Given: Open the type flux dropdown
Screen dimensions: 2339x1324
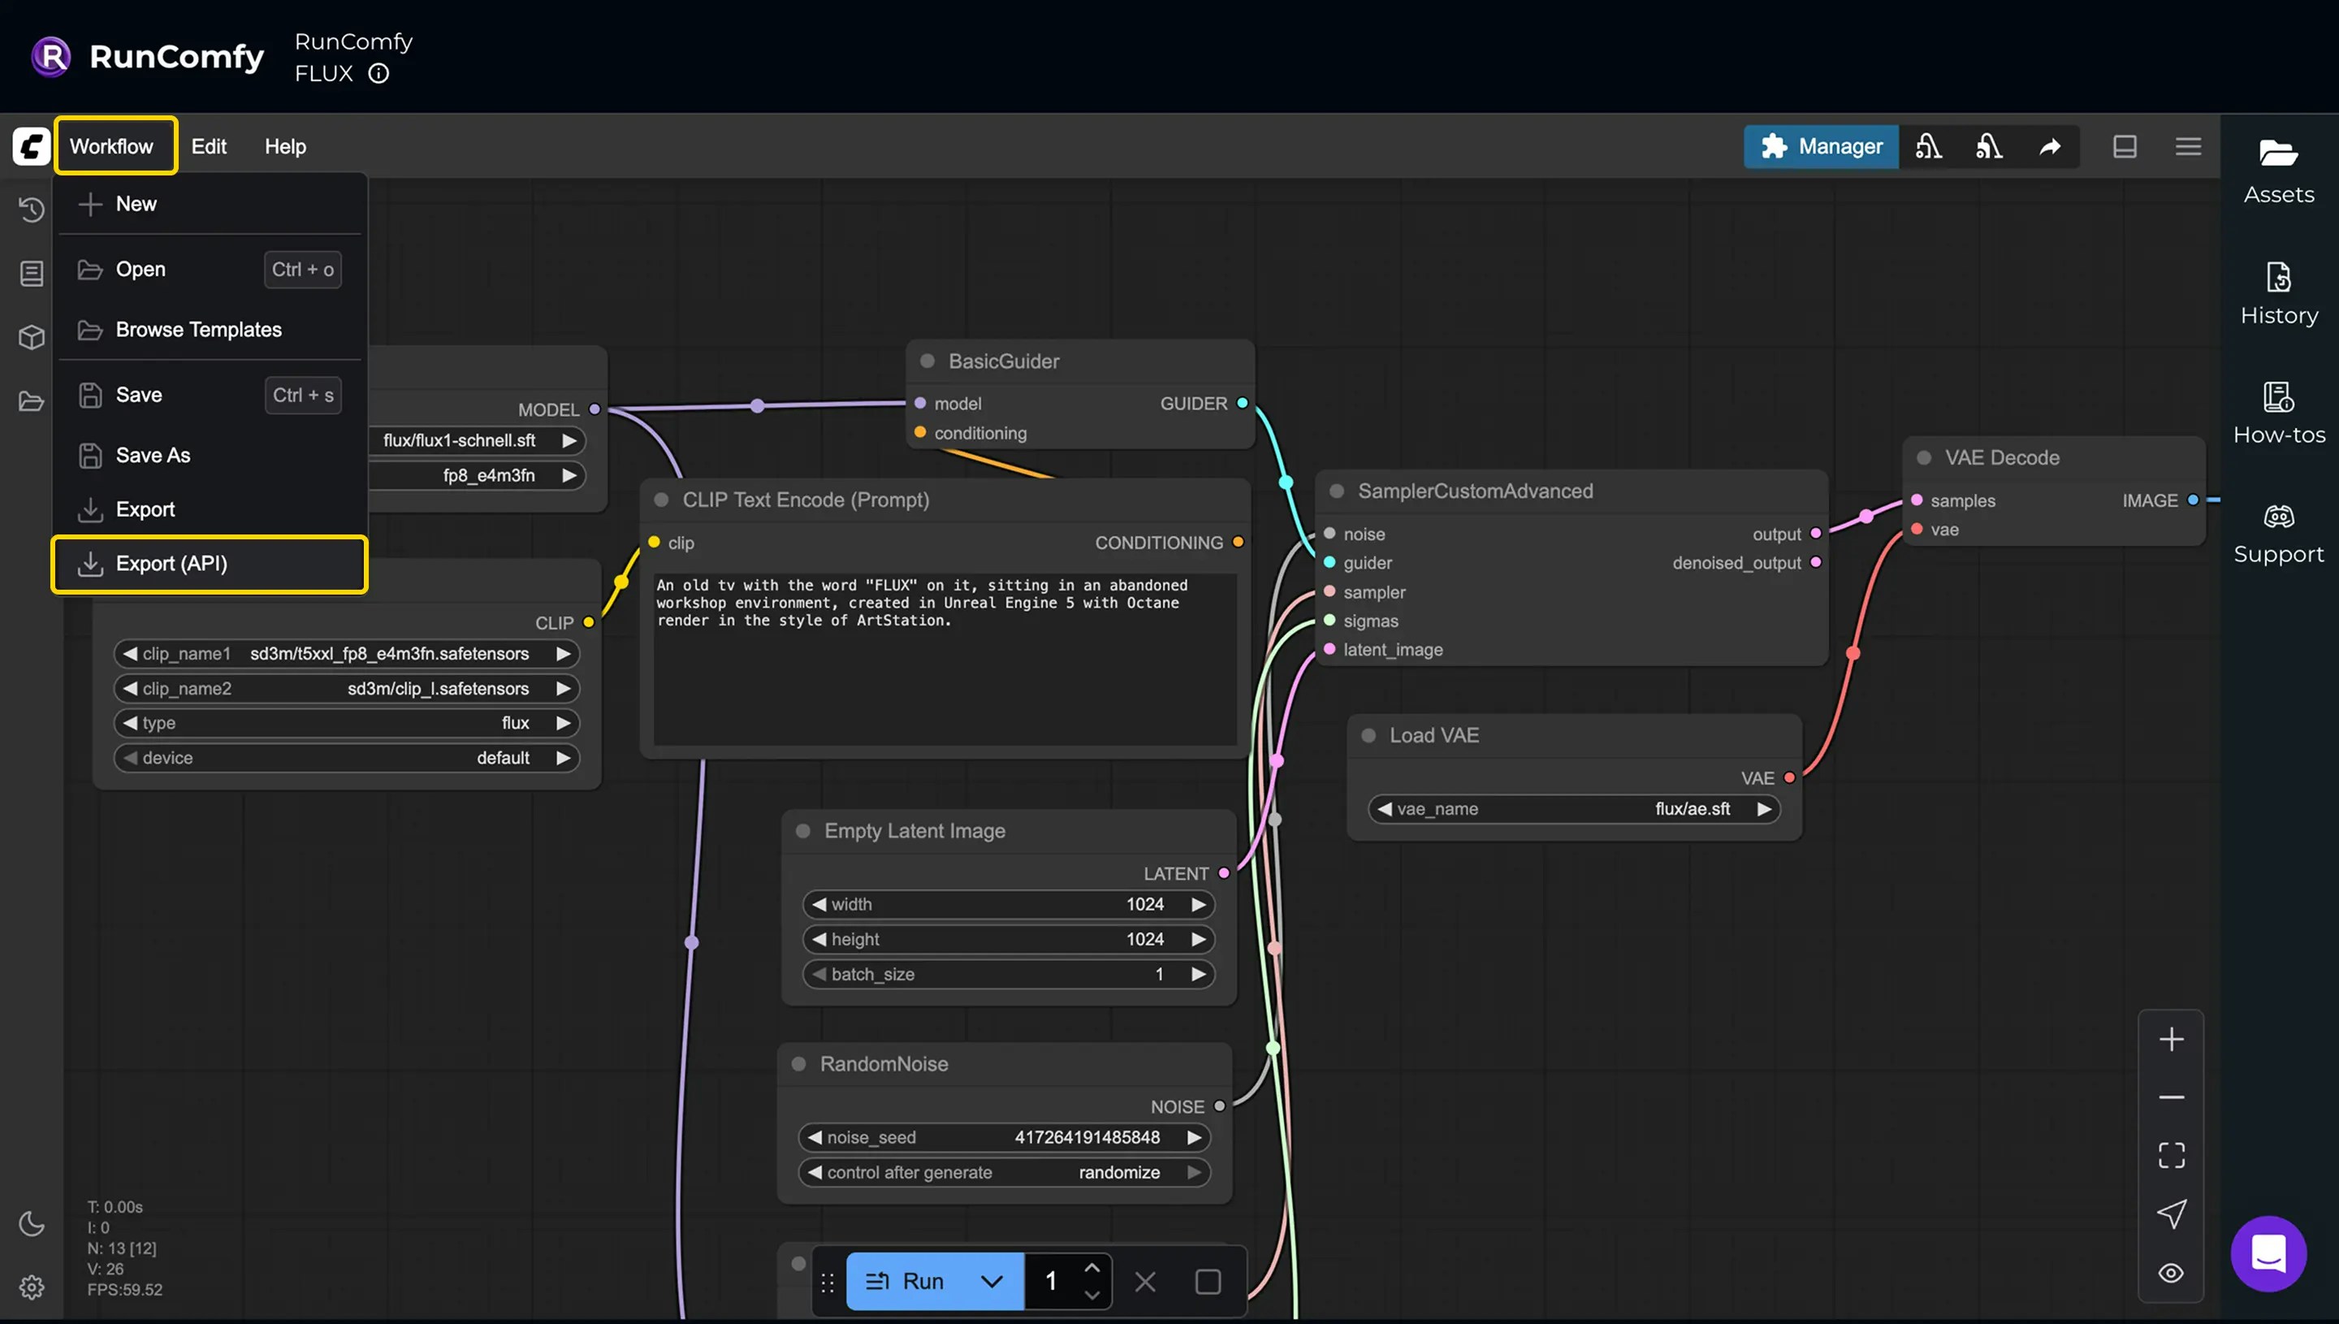Looking at the screenshot, I should pos(348,723).
